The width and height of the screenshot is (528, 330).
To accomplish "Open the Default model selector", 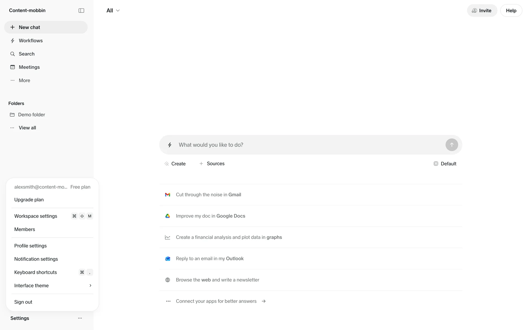I will 445,164.
